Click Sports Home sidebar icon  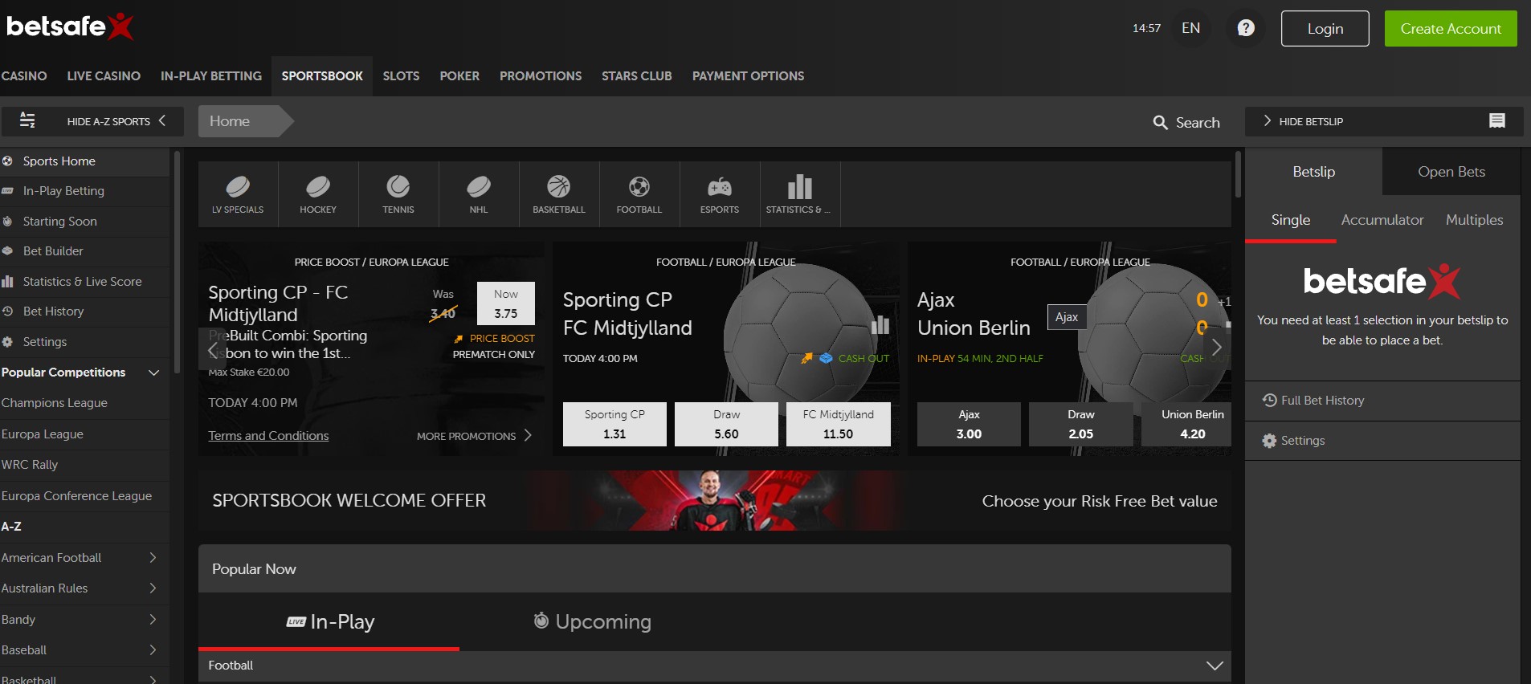7,161
